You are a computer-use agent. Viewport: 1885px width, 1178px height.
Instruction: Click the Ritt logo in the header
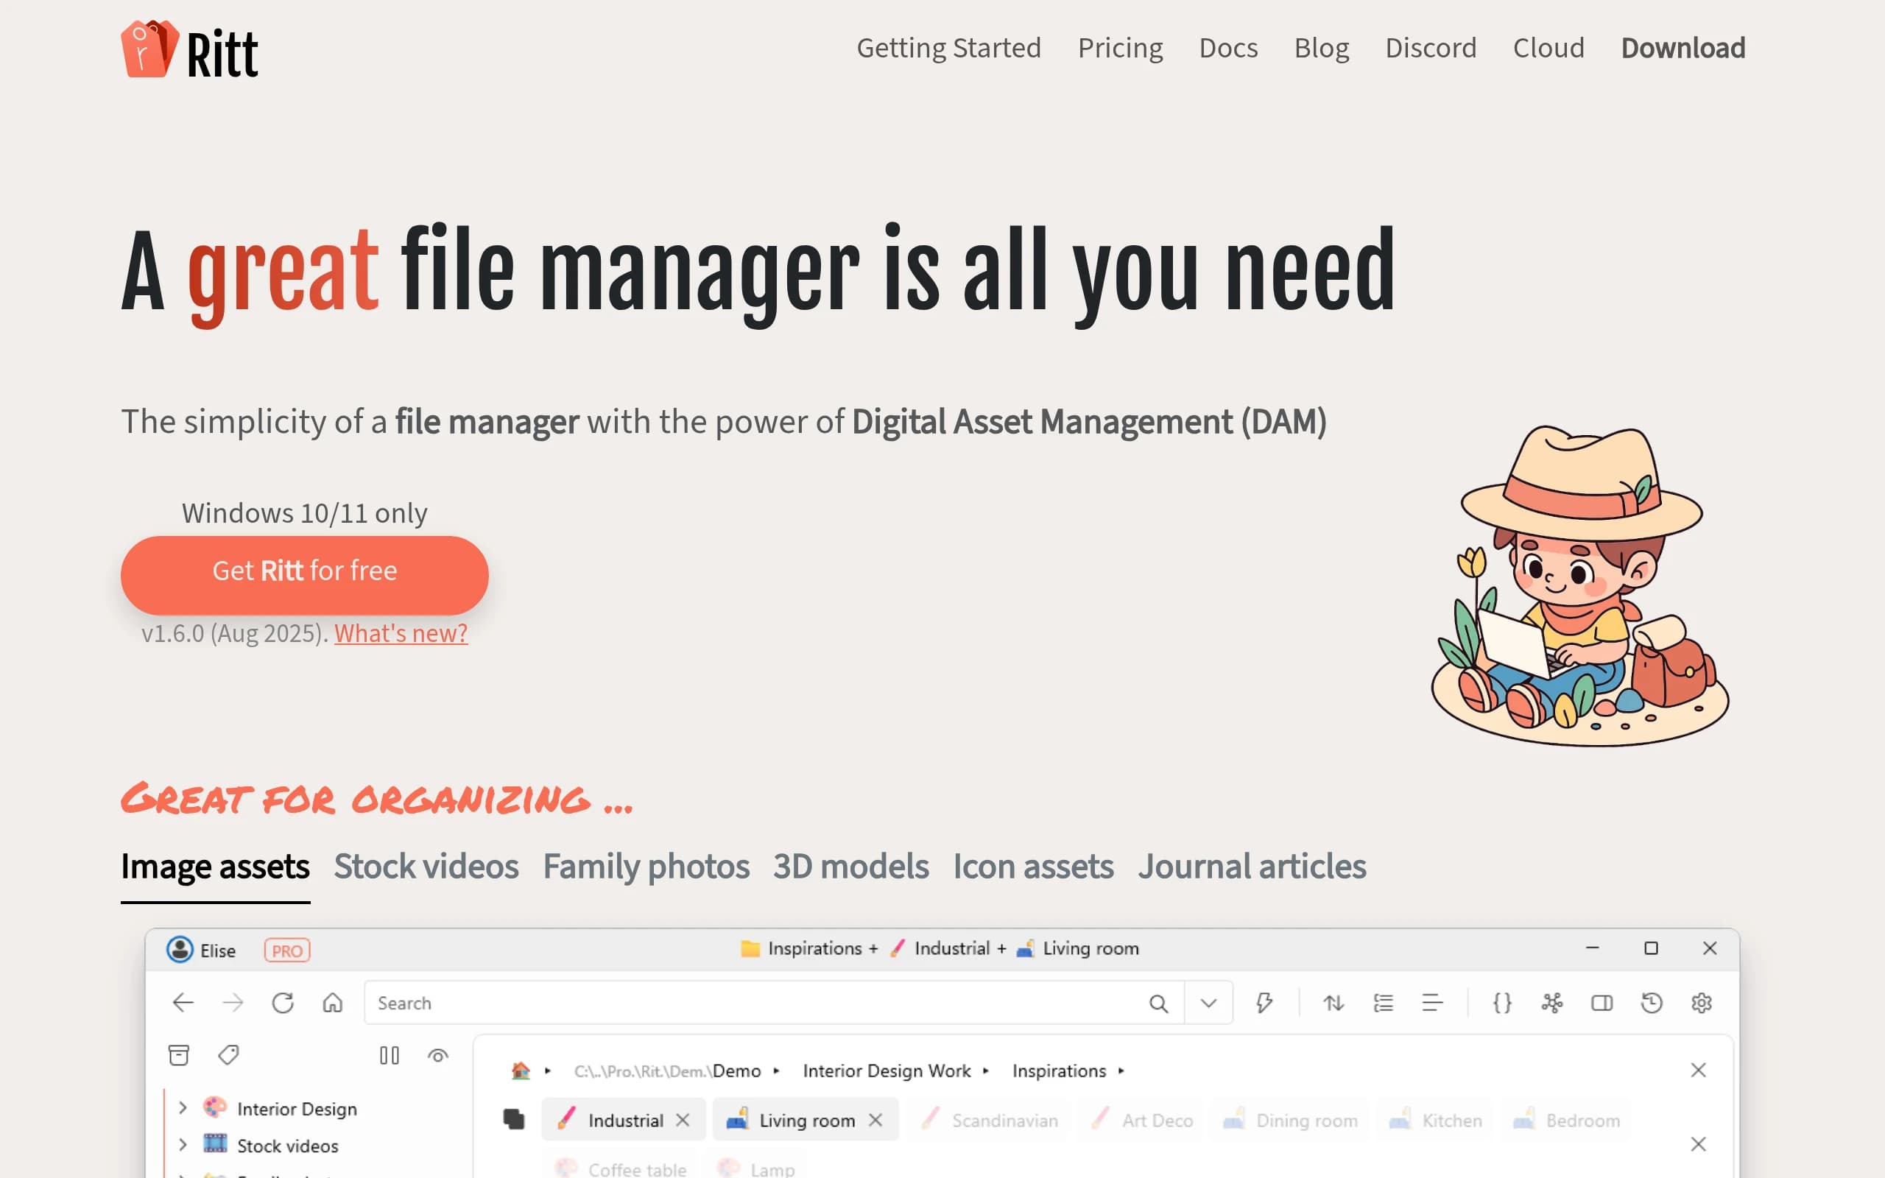pos(189,49)
